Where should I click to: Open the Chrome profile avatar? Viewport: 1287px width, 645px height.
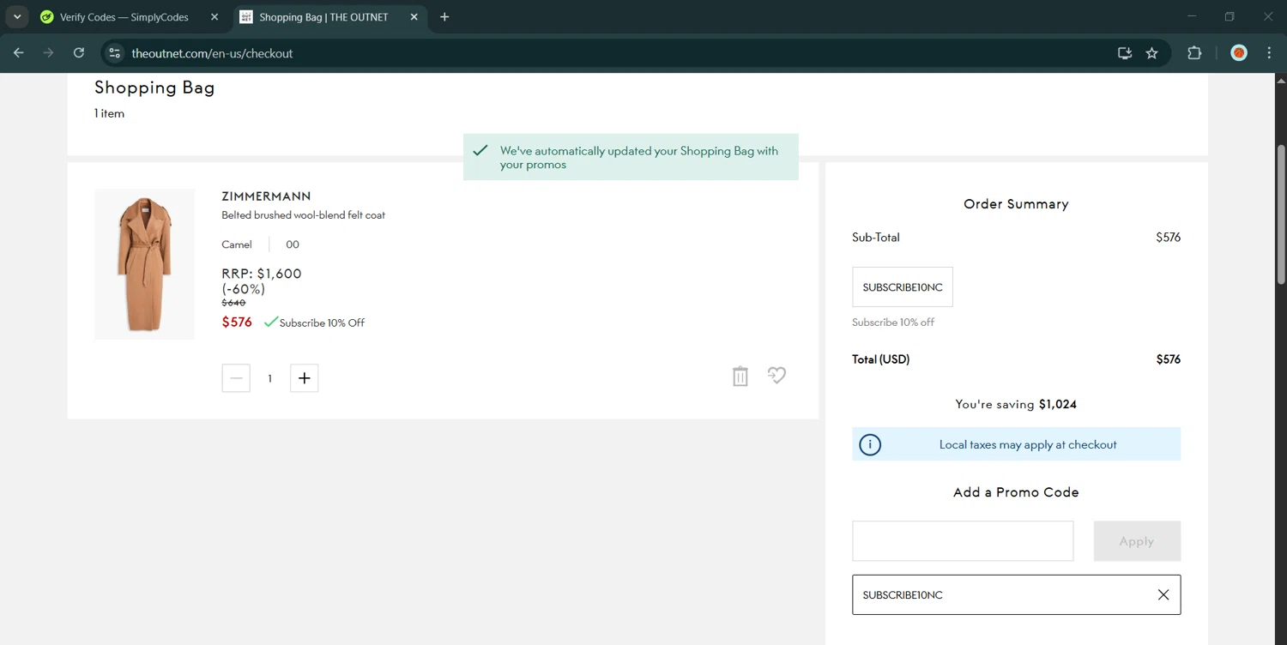tap(1239, 53)
